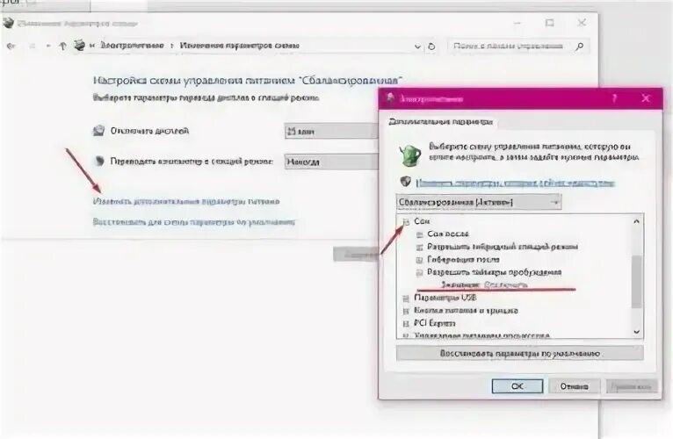Open the Сбалансированная power plan dropdown
Viewport: 673px width, 439px height.
click(x=479, y=202)
